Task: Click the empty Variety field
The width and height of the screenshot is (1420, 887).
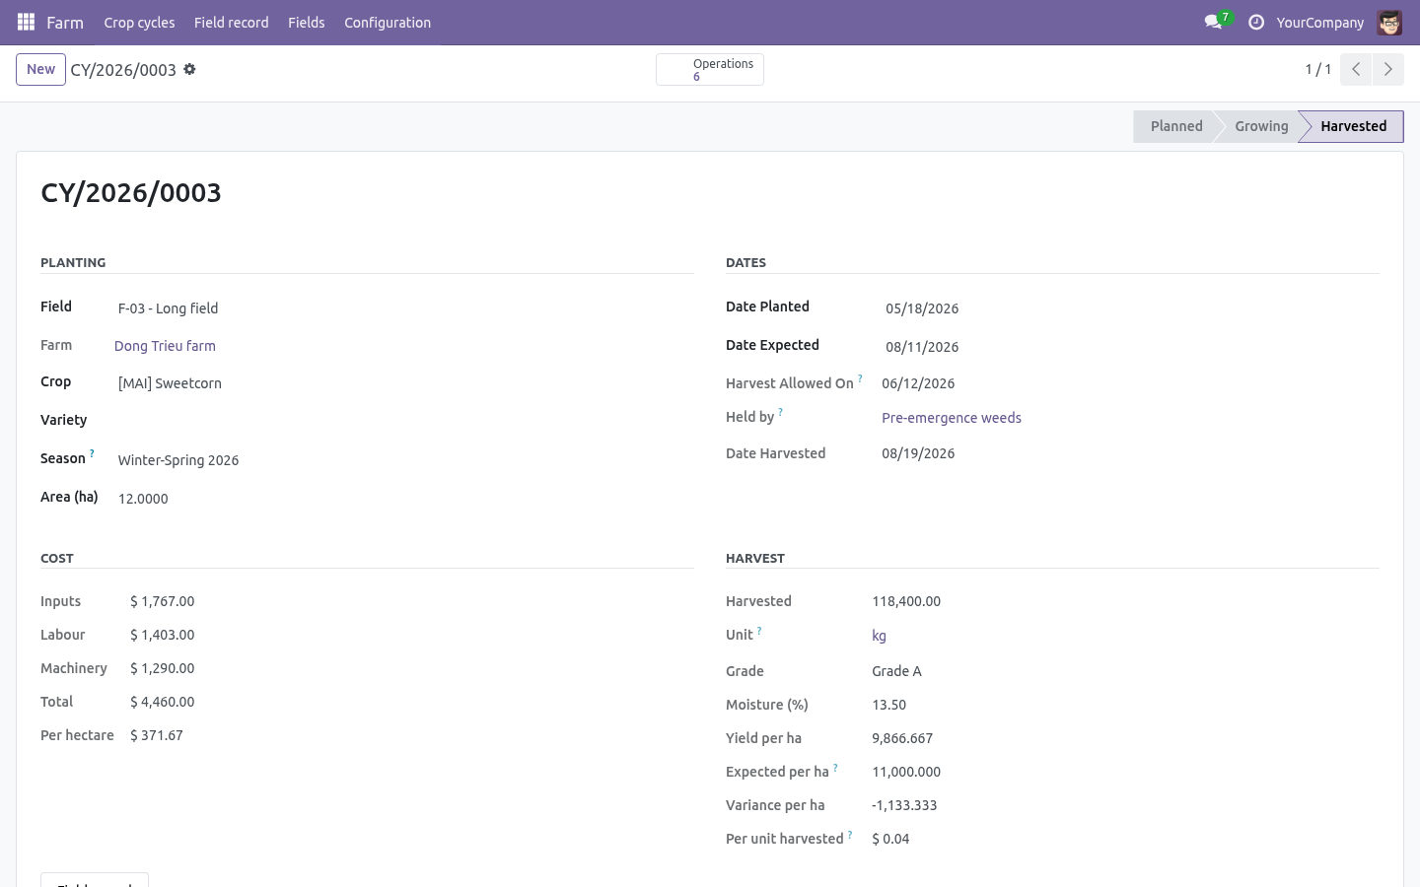Action: [x=405, y=421]
